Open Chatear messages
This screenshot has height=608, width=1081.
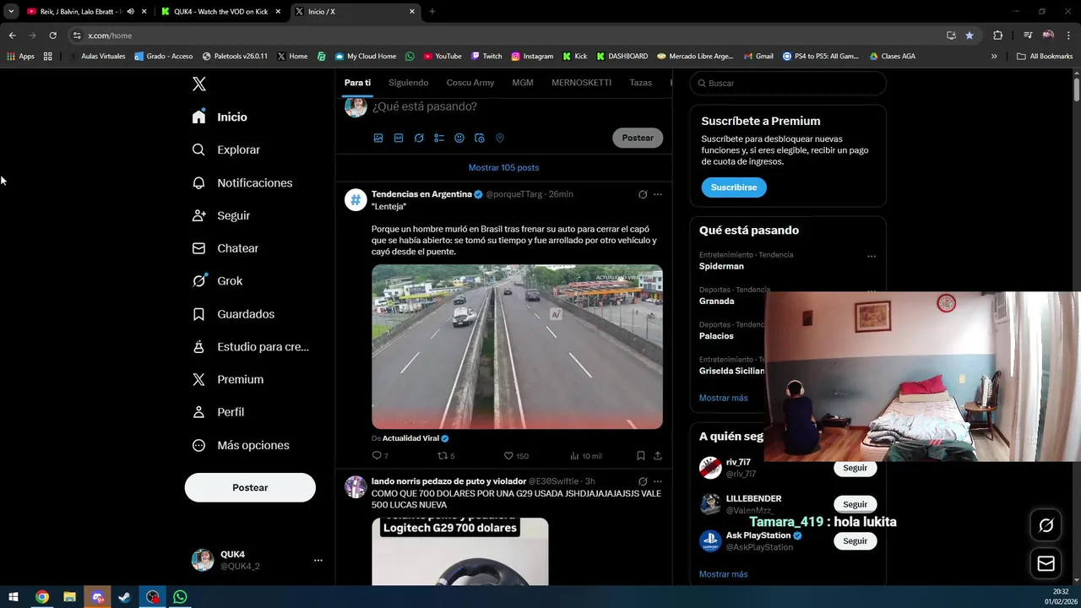point(225,248)
